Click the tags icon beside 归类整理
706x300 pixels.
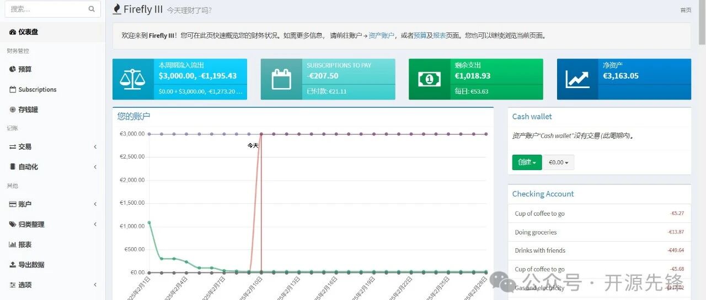(13, 225)
